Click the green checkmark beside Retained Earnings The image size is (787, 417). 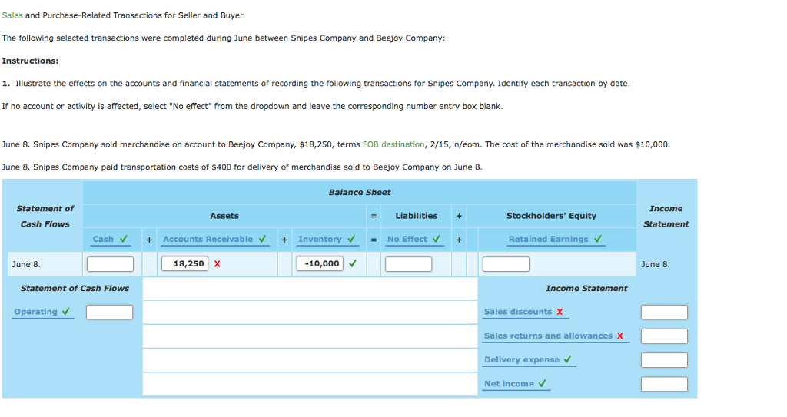click(x=598, y=239)
